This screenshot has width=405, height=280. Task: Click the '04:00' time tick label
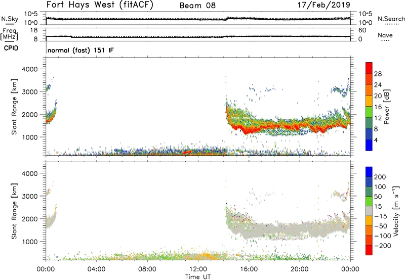click(96, 269)
